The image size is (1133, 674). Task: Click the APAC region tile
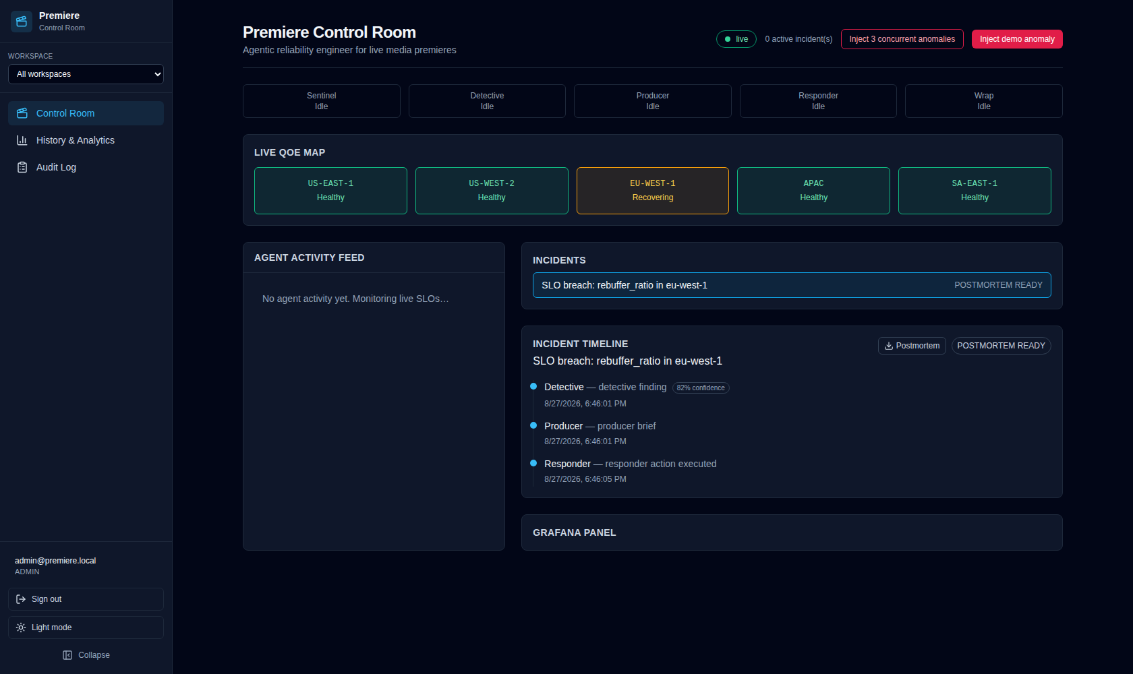(813, 191)
